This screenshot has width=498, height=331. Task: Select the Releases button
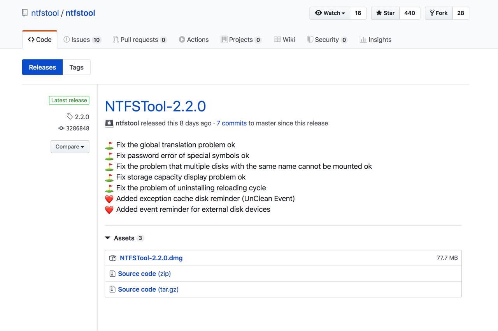(42, 67)
